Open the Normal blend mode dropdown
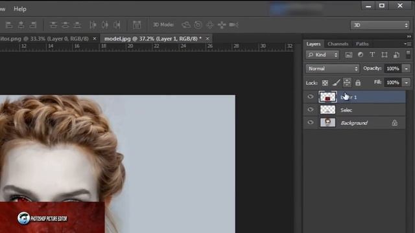 (333, 69)
